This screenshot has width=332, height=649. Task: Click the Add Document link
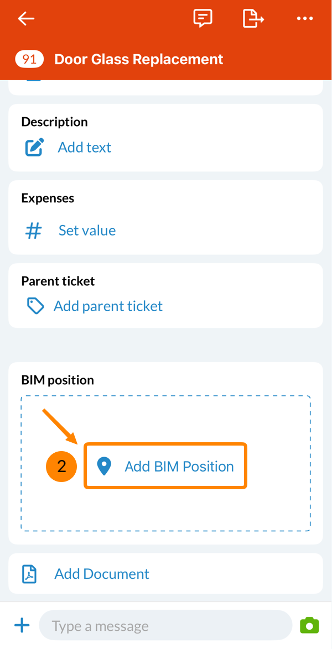(x=102, y=574)
